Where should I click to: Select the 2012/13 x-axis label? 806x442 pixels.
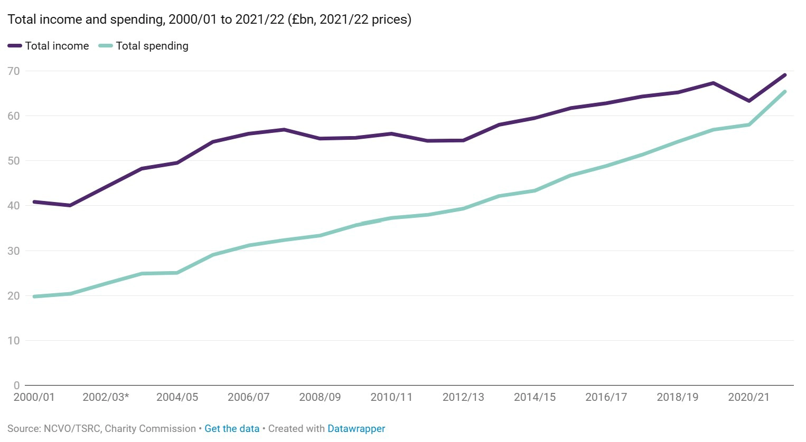pos(463,397)
